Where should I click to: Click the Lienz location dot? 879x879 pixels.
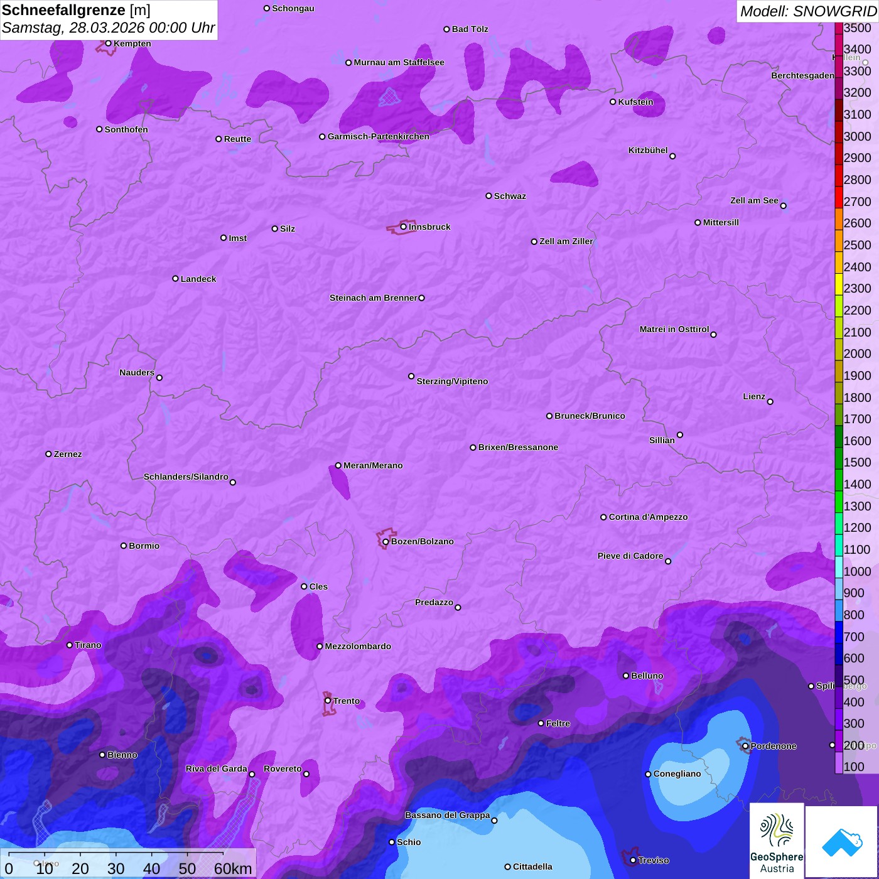[770, 402]
